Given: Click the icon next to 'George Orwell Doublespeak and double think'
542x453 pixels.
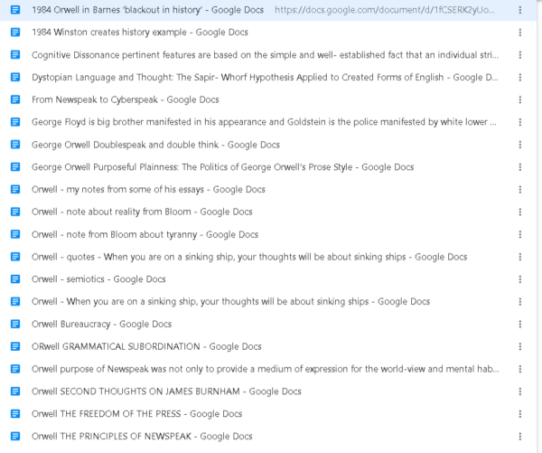Looking at the screenshot, I should pyautogui.click(x=15, y=145).
